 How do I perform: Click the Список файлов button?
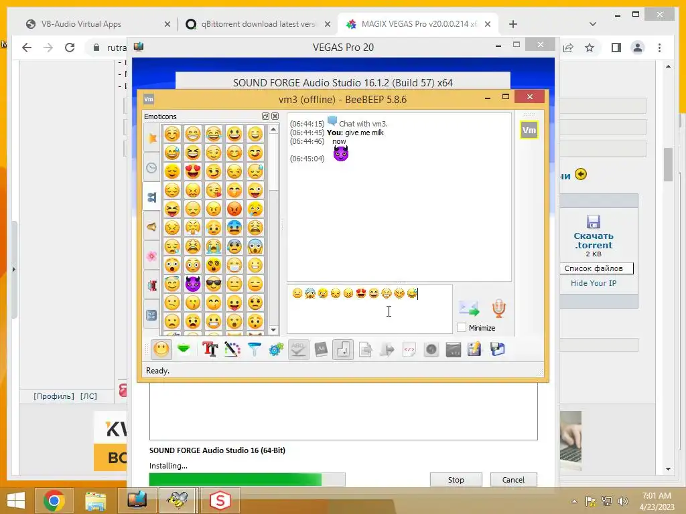click(x=596, y=268)
